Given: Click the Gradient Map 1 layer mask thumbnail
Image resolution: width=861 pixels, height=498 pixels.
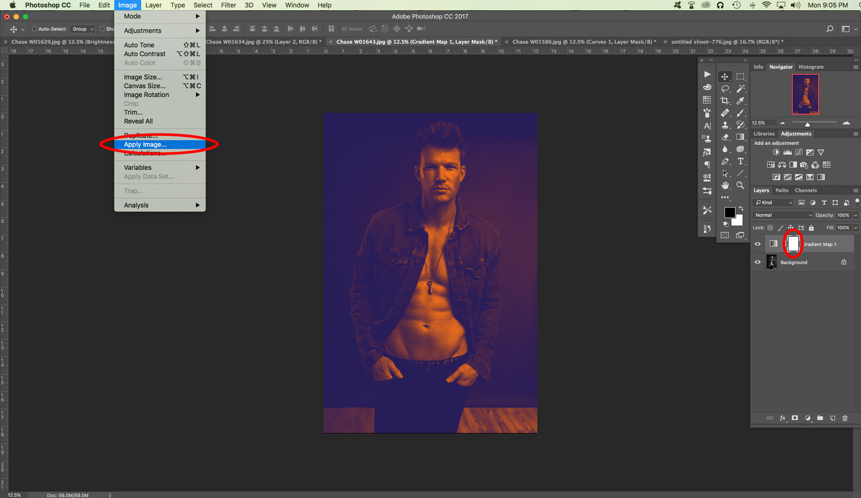Looking at the screenshot, I should pyautogui.click(x=792, y=243).
